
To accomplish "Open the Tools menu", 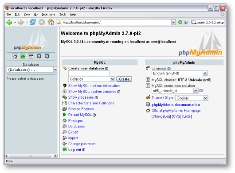I will click(63, 14).
